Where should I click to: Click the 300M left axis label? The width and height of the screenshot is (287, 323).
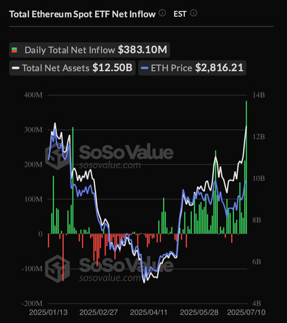[x=34, y=130]
